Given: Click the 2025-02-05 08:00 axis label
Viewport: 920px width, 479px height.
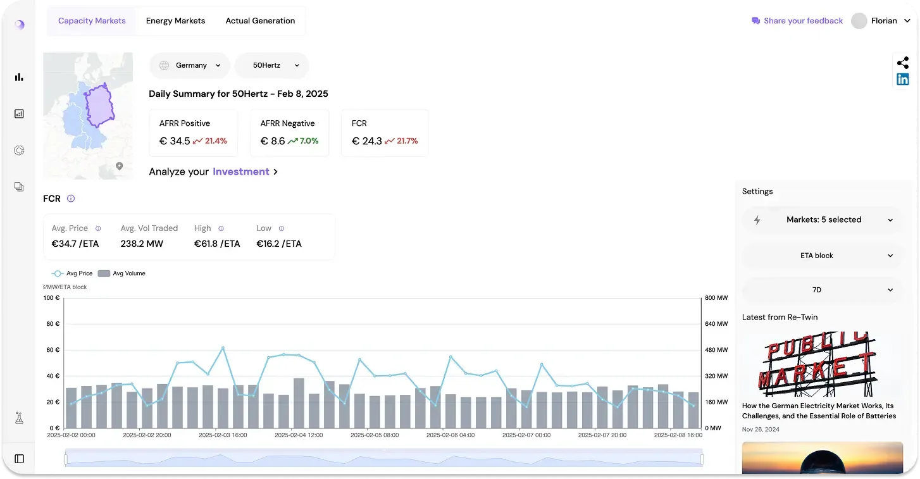Looking at the screenshot, I should click(374, 435).
